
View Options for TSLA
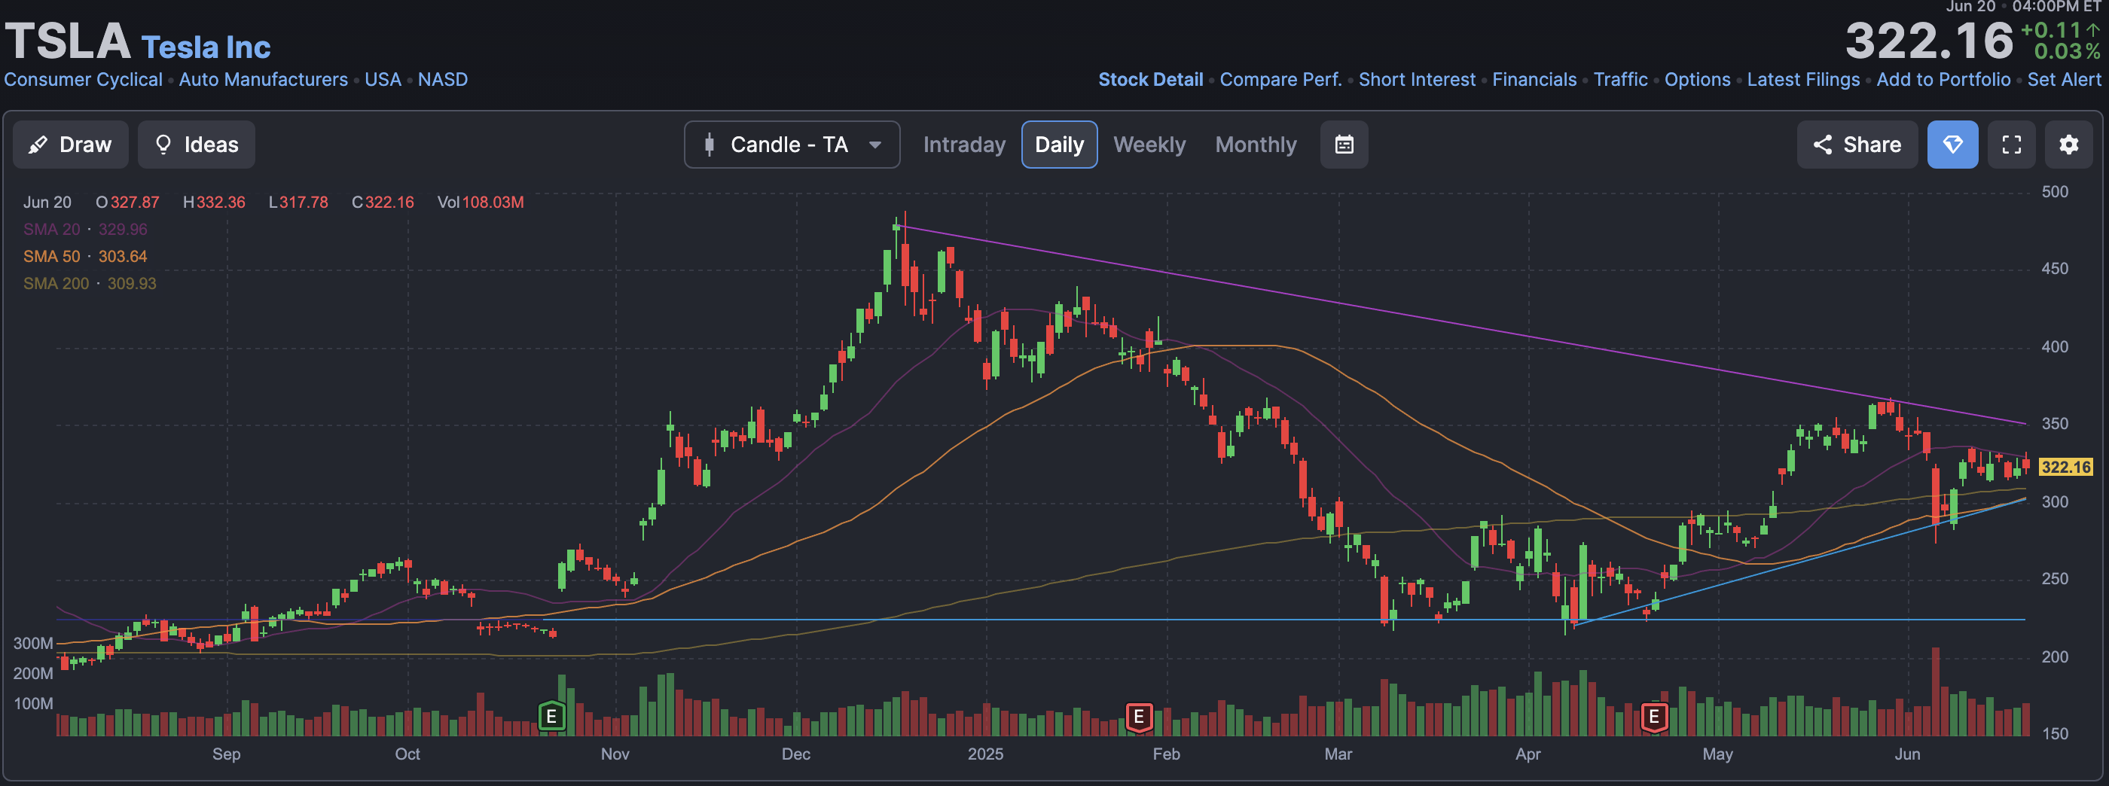click(1697, 79)
